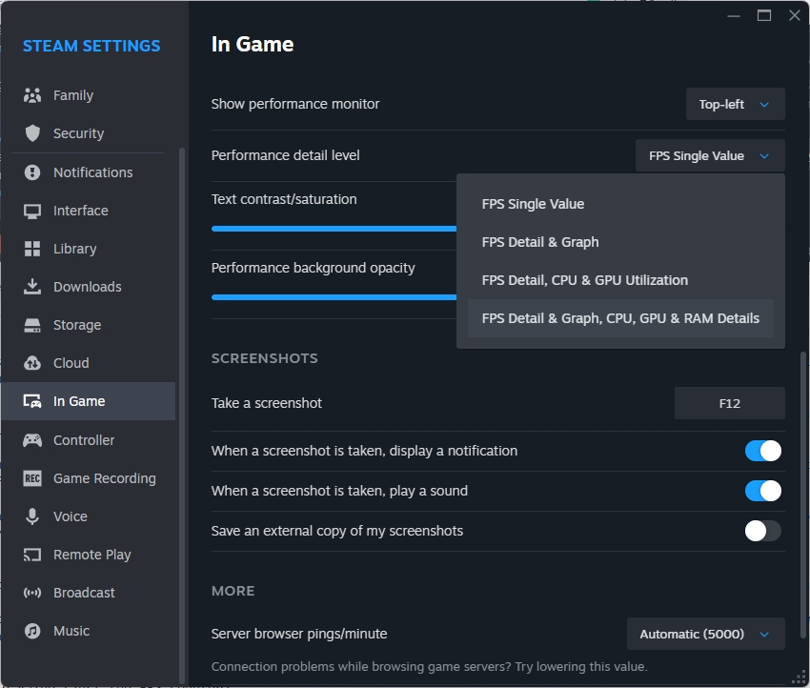Select Storage in sidebar

[88, 325]
